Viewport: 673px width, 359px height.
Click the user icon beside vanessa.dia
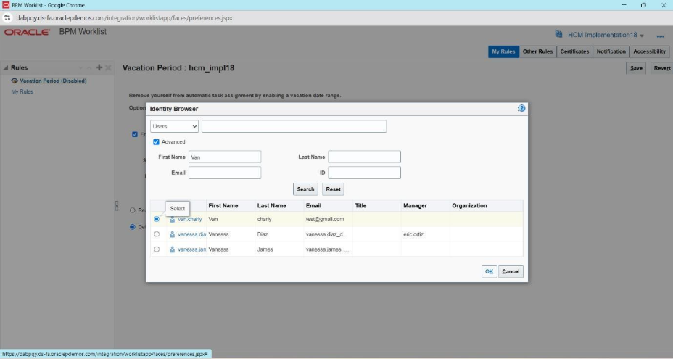click(x=172, y=234)
